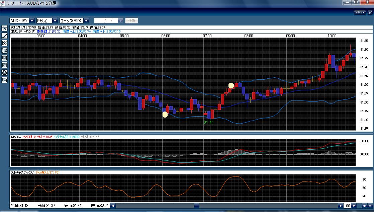Click the 安値:81.41 status value
This screenshot has width=374, height=212.
click(73, 206)
